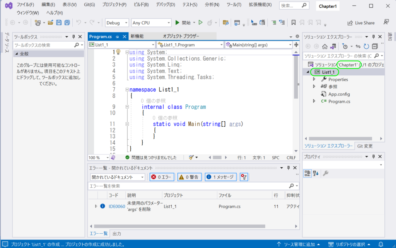396x248 pixels.
Task: Toggle the 0 警告 warnings filter
Action: pos(189,177)
